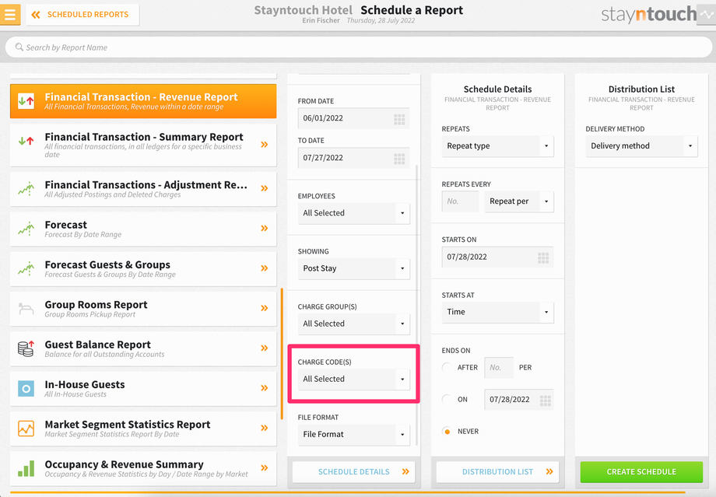Expand the Forecast report chevron
The width and height of the screenshot is (716, 497).
click(265, 228)
